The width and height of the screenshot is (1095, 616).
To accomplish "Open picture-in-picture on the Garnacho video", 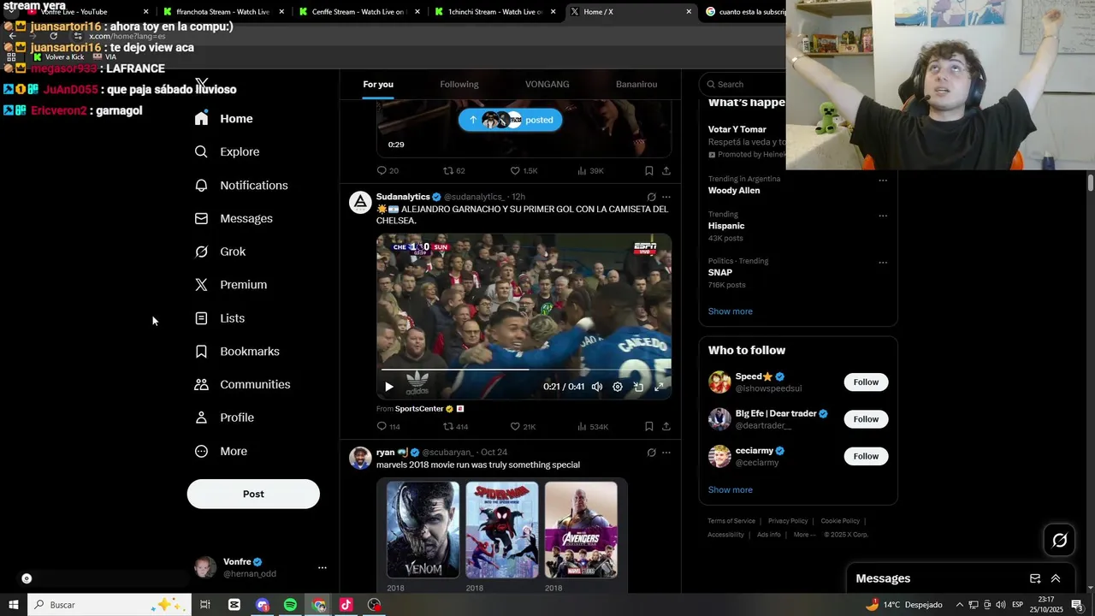I will tap(638, 387).
